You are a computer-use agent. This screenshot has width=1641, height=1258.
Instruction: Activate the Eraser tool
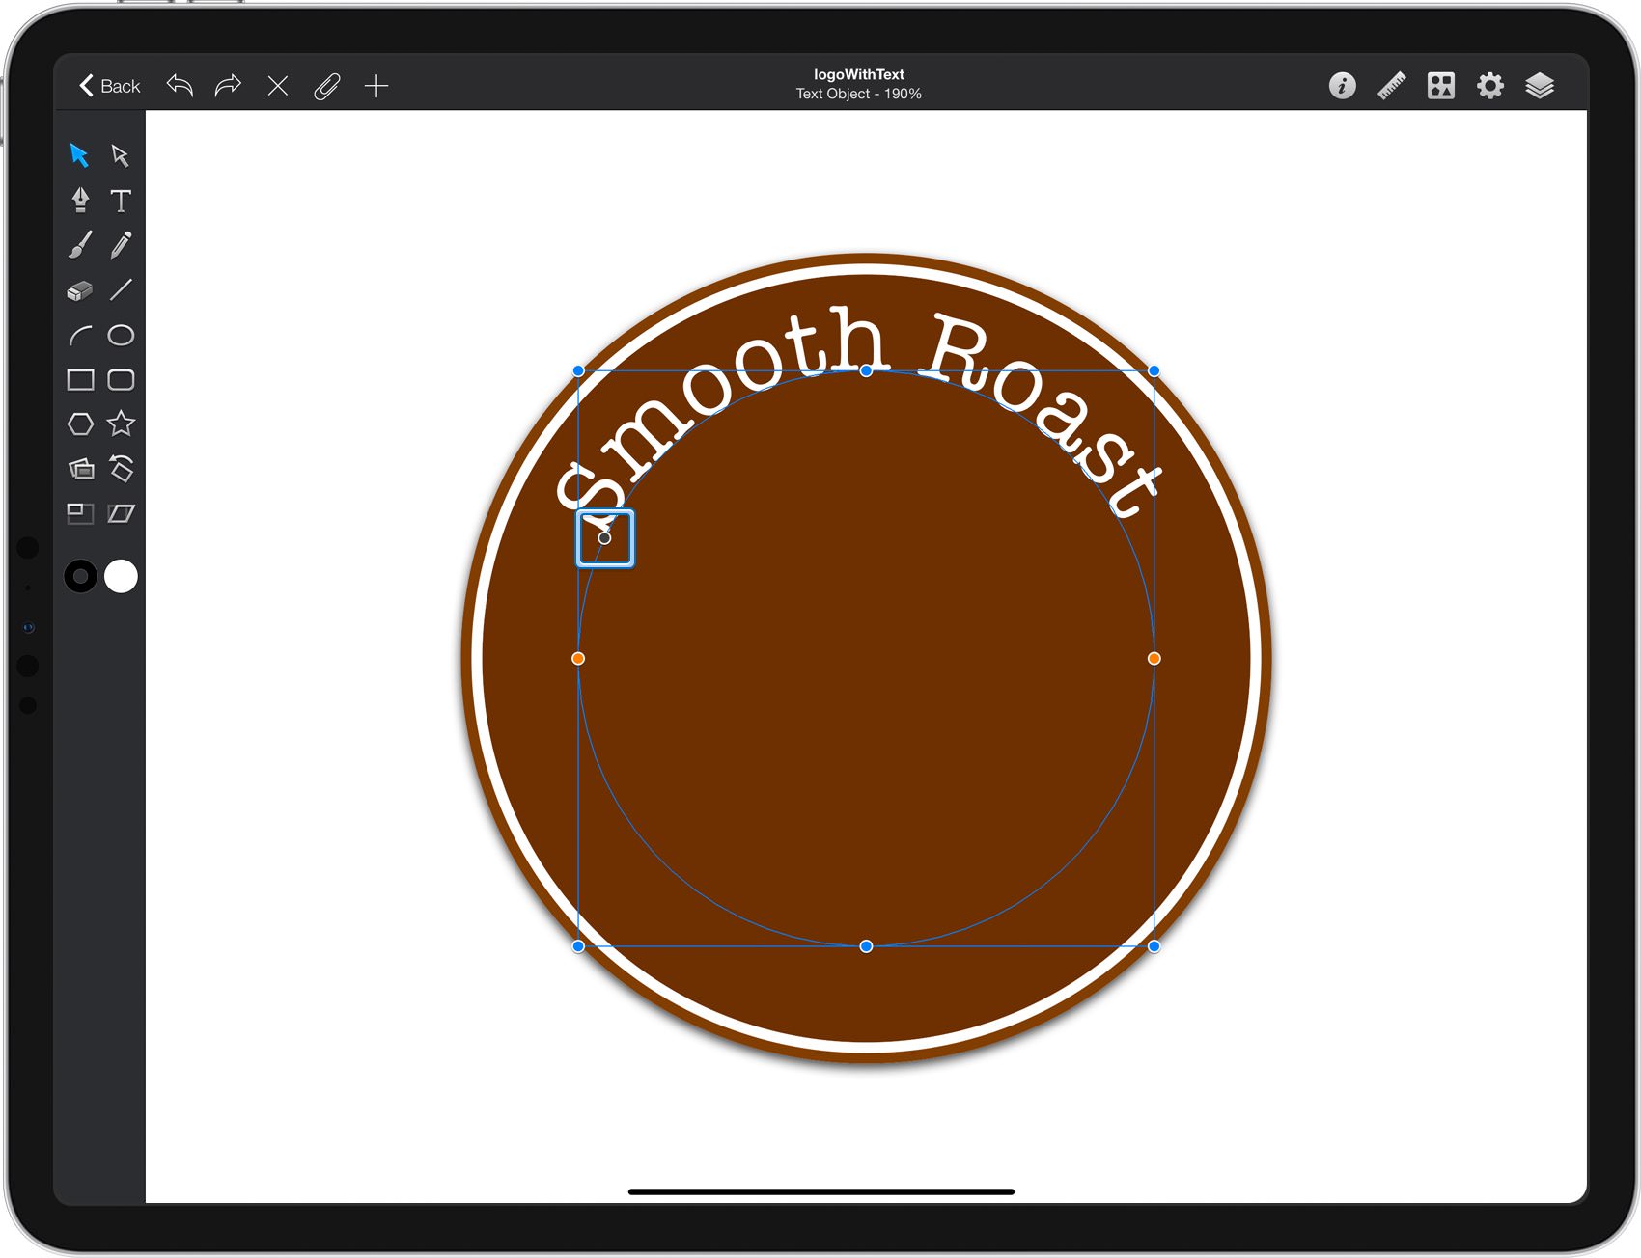80,289
